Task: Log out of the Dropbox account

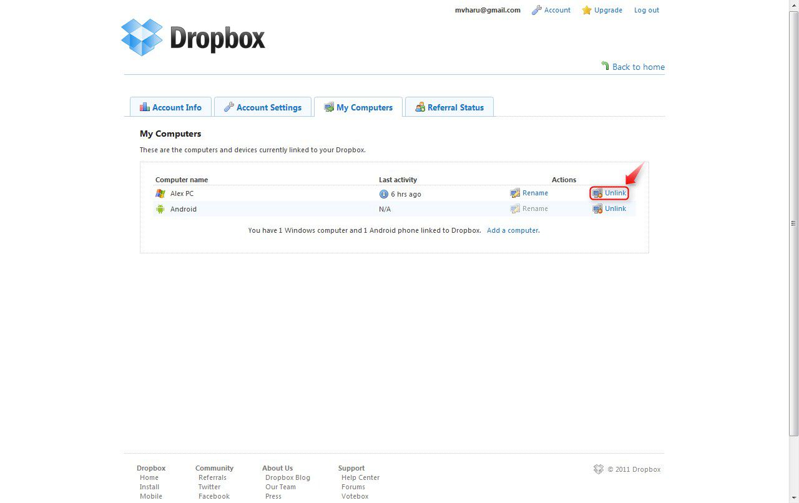Action: (647, 10)
